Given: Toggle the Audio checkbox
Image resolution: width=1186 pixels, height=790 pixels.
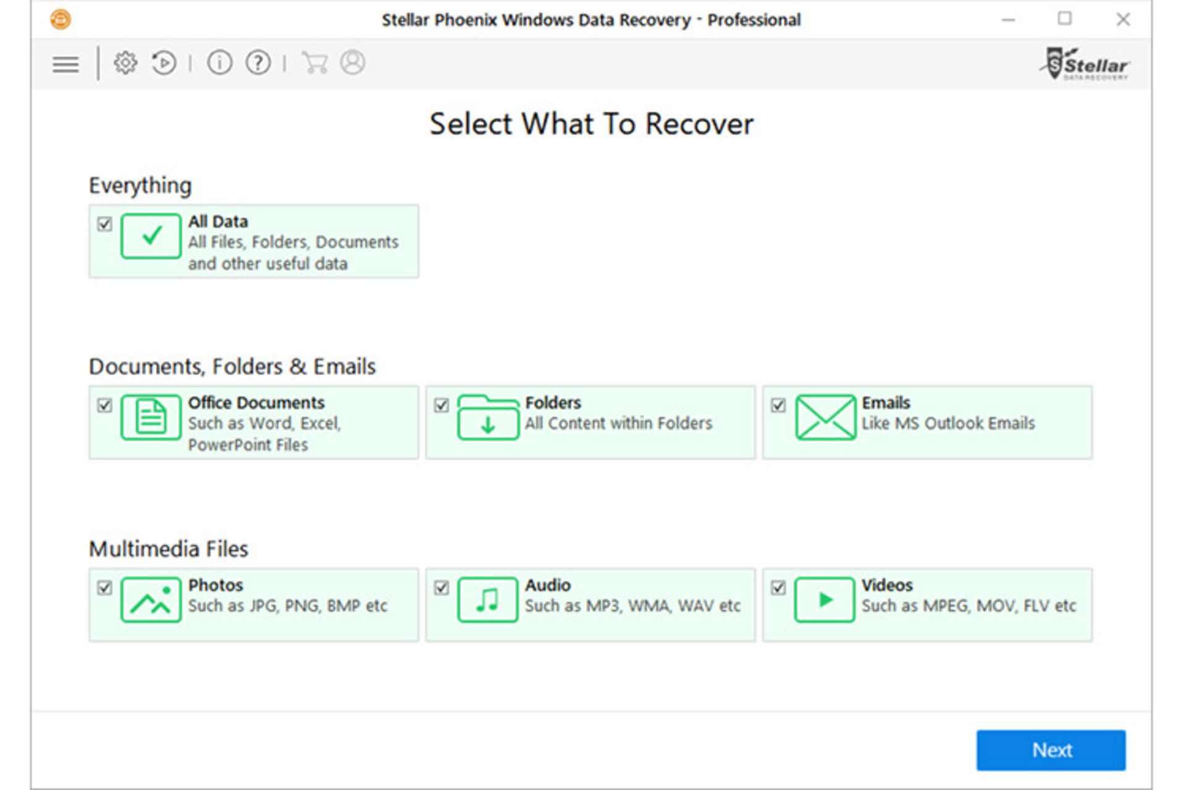Looking at the screenshot, I should pos(442,587).
